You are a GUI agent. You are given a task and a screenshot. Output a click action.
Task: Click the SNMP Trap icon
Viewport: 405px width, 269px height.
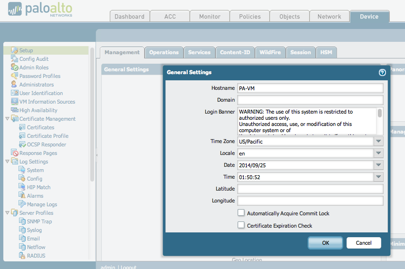click(22, 221)
